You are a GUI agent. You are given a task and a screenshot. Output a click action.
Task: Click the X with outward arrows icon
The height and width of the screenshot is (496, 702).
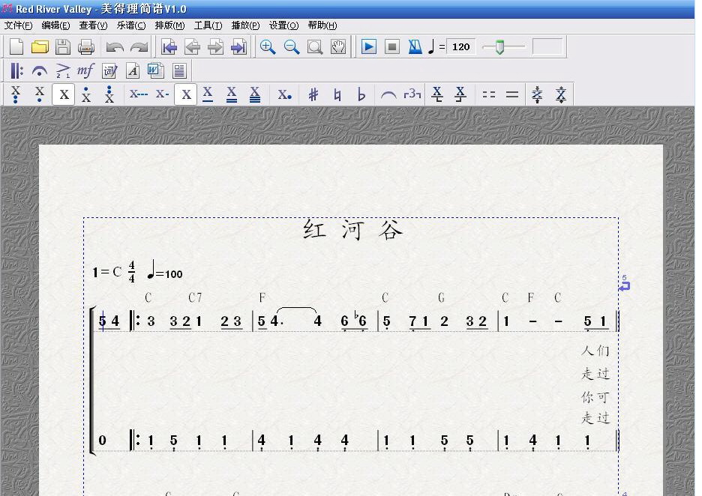click(560, 94)
